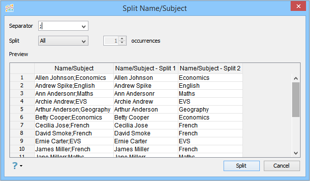Open the help question mark icon

coord(15,166)
